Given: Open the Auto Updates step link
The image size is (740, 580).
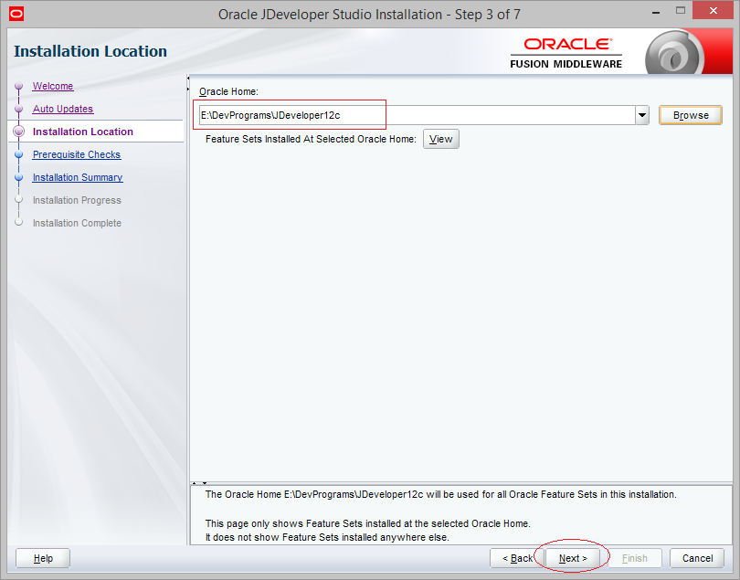Looking at the screenshot, I should [63, 109].
